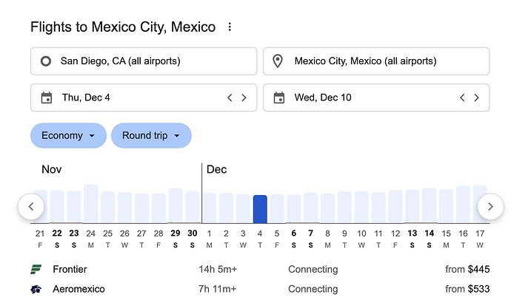Advance return date to next day
The image size is (511, 300).
pos(476,98)
